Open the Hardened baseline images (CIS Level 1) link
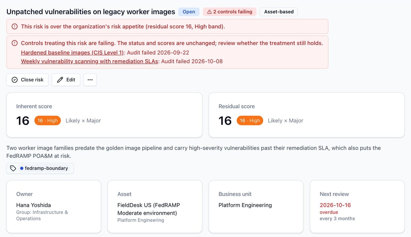The width and height of the screenshot is (411, 237). tap(72, 53)
